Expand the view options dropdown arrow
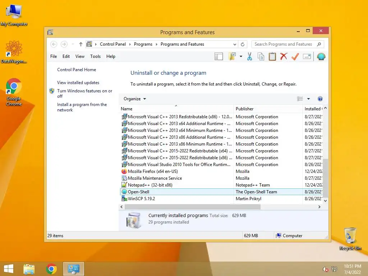 (x=308, y=99)
